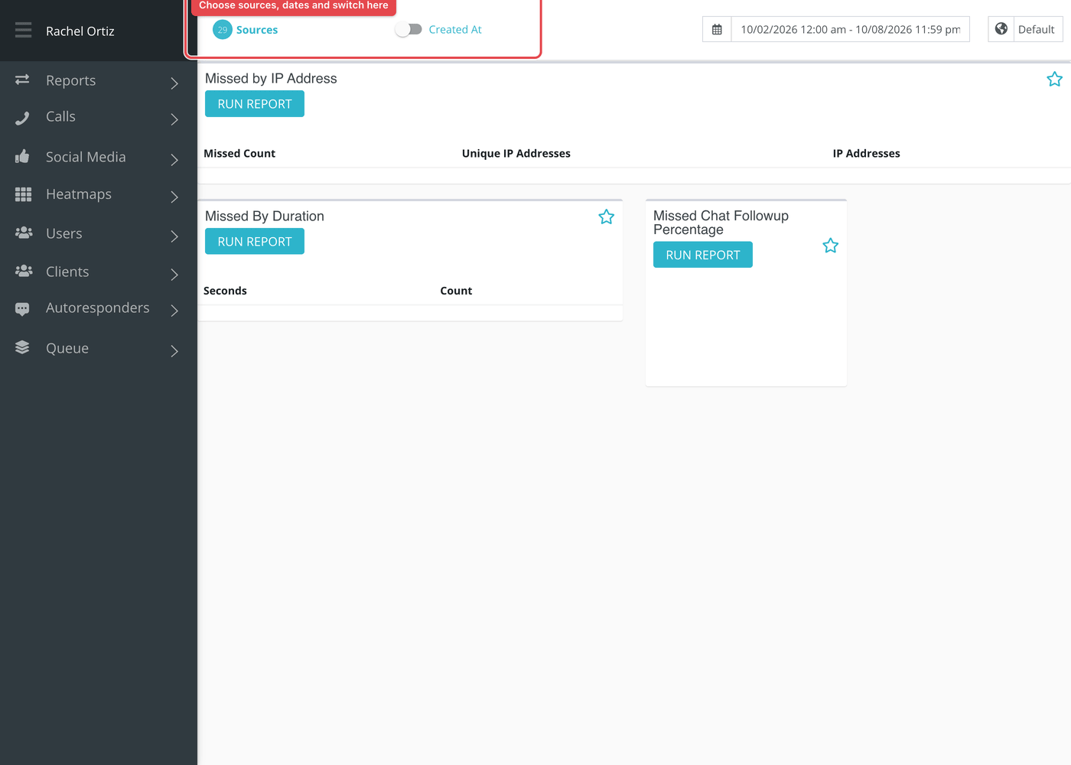Open the Sources selector link

point(257,30)
